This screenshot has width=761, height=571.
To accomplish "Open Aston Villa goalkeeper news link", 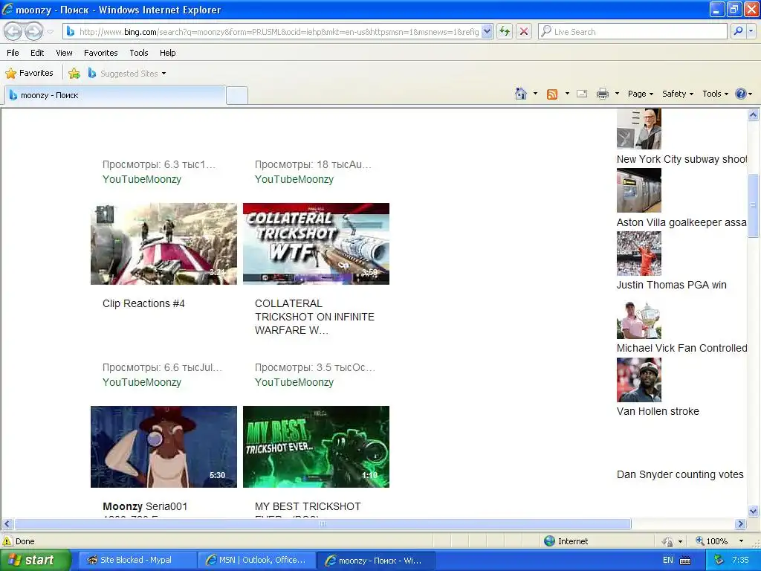I will click(x=681, y=222).
